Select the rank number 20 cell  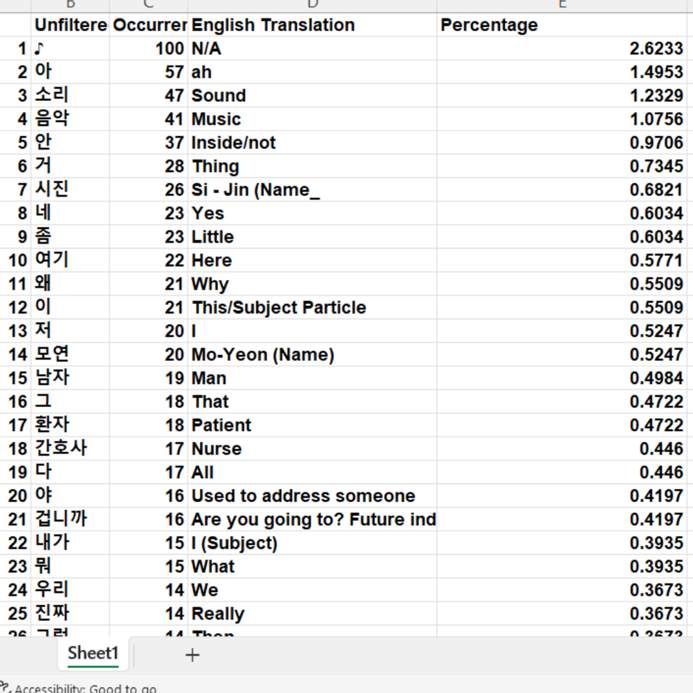tap(16, 496)
